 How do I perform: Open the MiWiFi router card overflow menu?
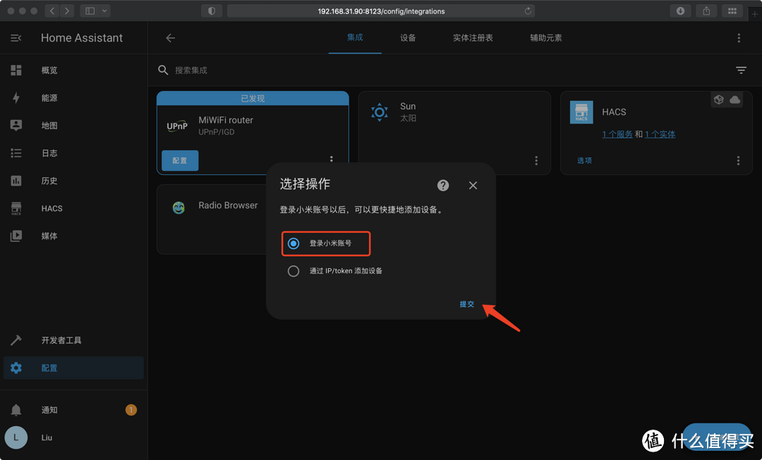pos(332,159)
